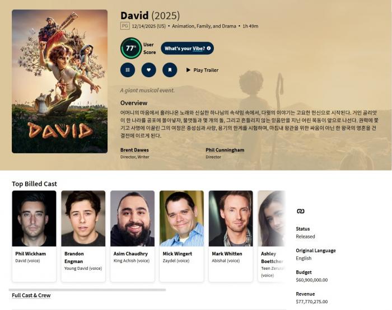
Task: Click the cast list horizontal scrollbar
Action: point(87,290)
